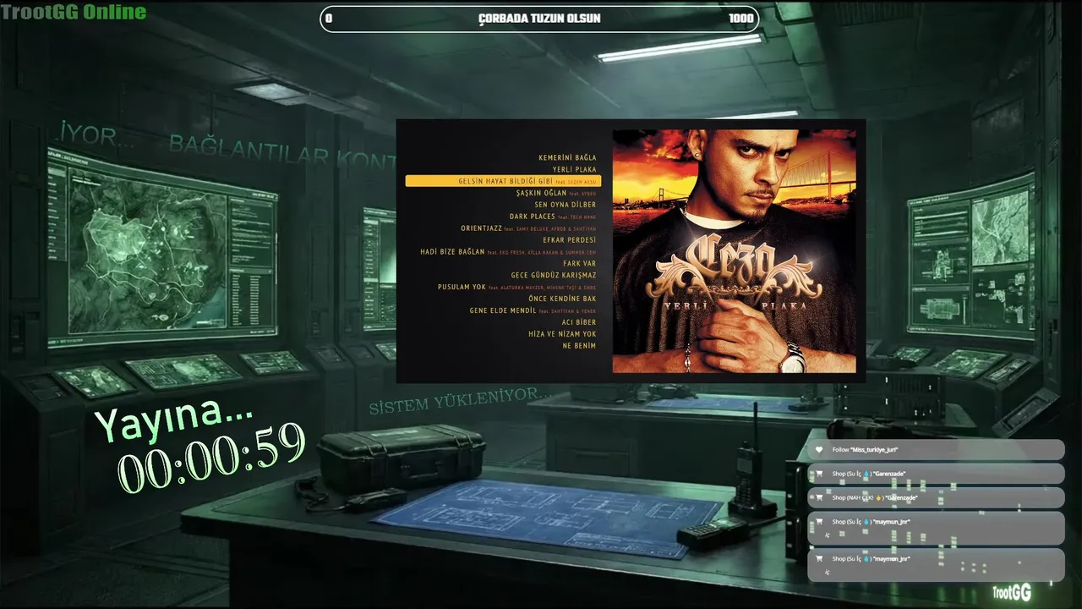Click the cart icon in Su İç Garenzade alert

tap(818, 474)
